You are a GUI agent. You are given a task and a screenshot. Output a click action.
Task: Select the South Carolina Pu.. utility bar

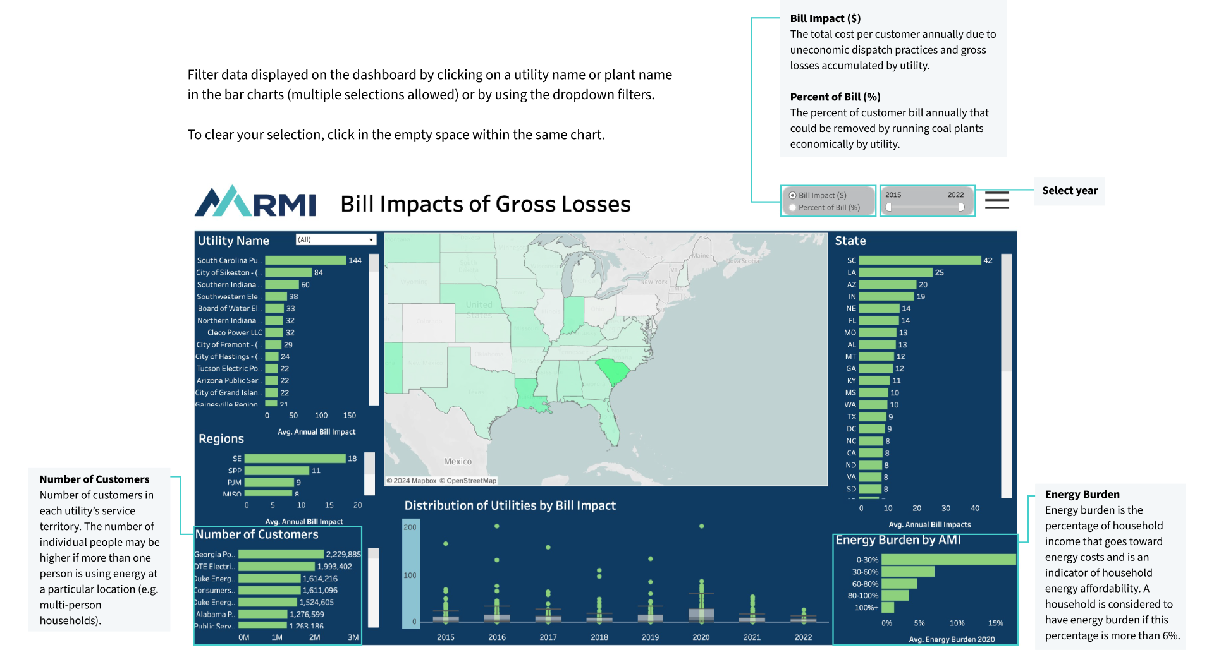[x=305, y=260]
